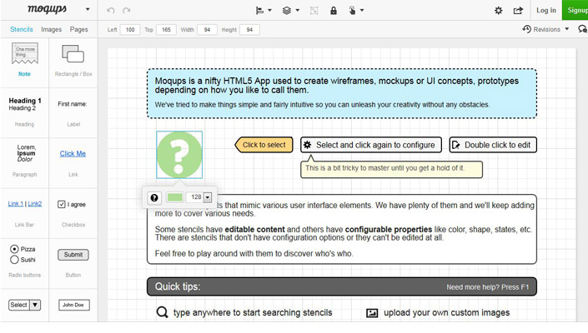This screenshot has width=588, height=333.
Task: Click the John Doe text input stencil
Action: (73, 305)
